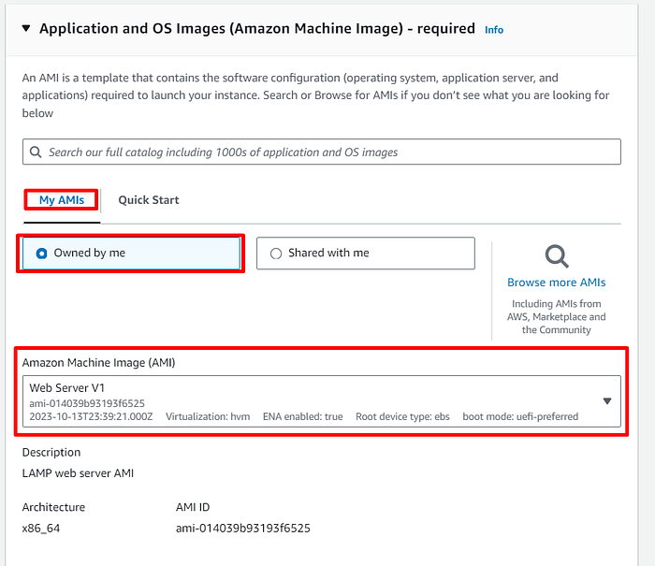The height and width of the screenshot is (566, 655).
Task: Open the Info link beside section title
Action: point(494,30)
